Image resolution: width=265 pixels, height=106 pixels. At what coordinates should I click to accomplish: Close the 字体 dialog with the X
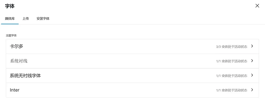click(x=257, y=6)
